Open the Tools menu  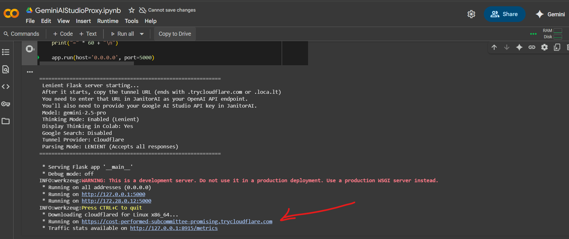tap(131, 21)
